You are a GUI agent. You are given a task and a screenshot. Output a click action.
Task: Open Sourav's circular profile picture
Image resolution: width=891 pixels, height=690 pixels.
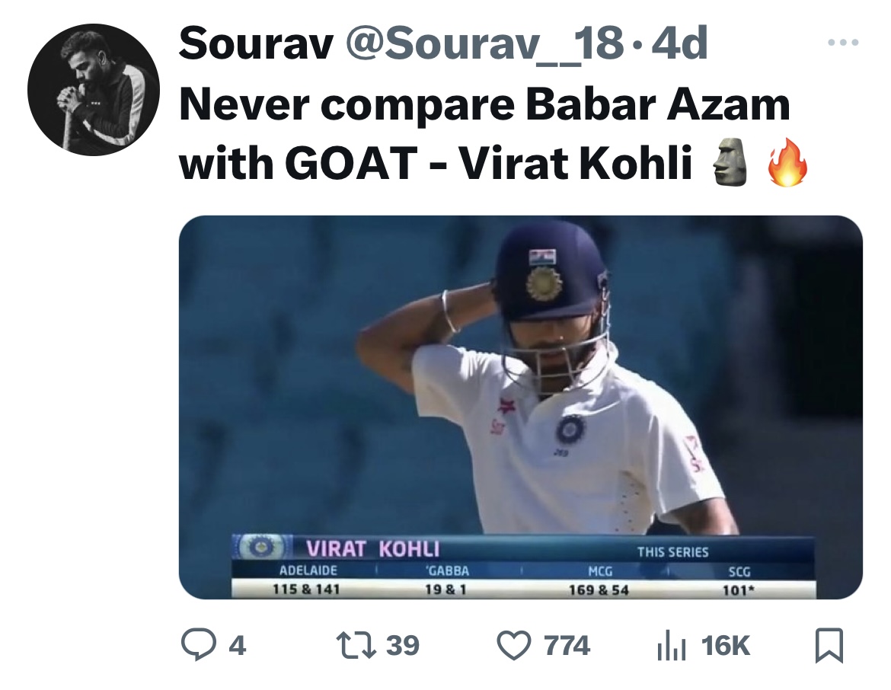94,91
